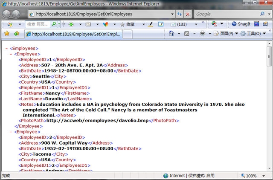Click the address bar URL field
Screen dimensions: 273x180
99,14
